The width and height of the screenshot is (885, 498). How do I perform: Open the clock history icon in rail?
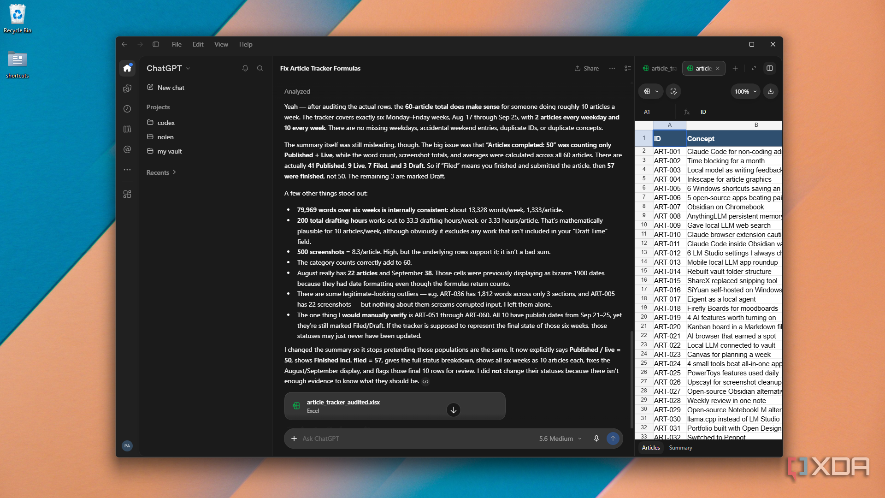pos(127,109)
